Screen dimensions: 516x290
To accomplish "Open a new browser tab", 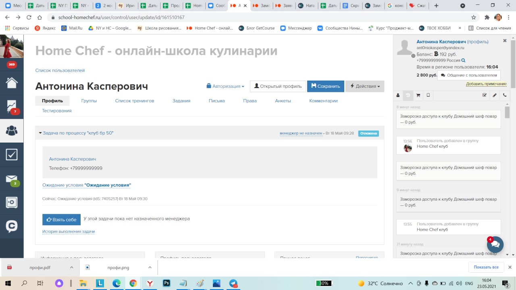I will [437, 6].
